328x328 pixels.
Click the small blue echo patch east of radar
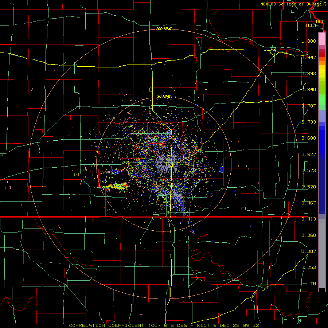221,169
